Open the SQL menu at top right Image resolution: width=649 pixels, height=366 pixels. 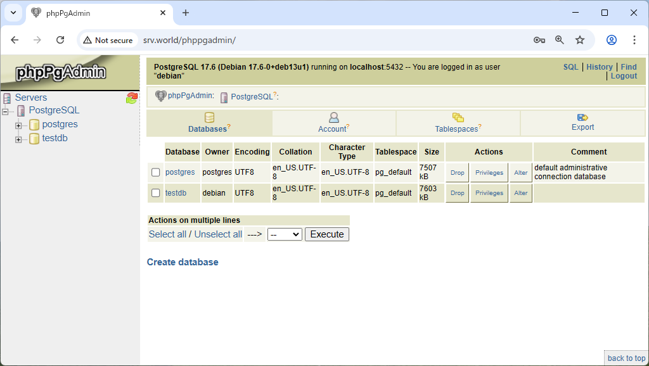[x=570, y=66]
